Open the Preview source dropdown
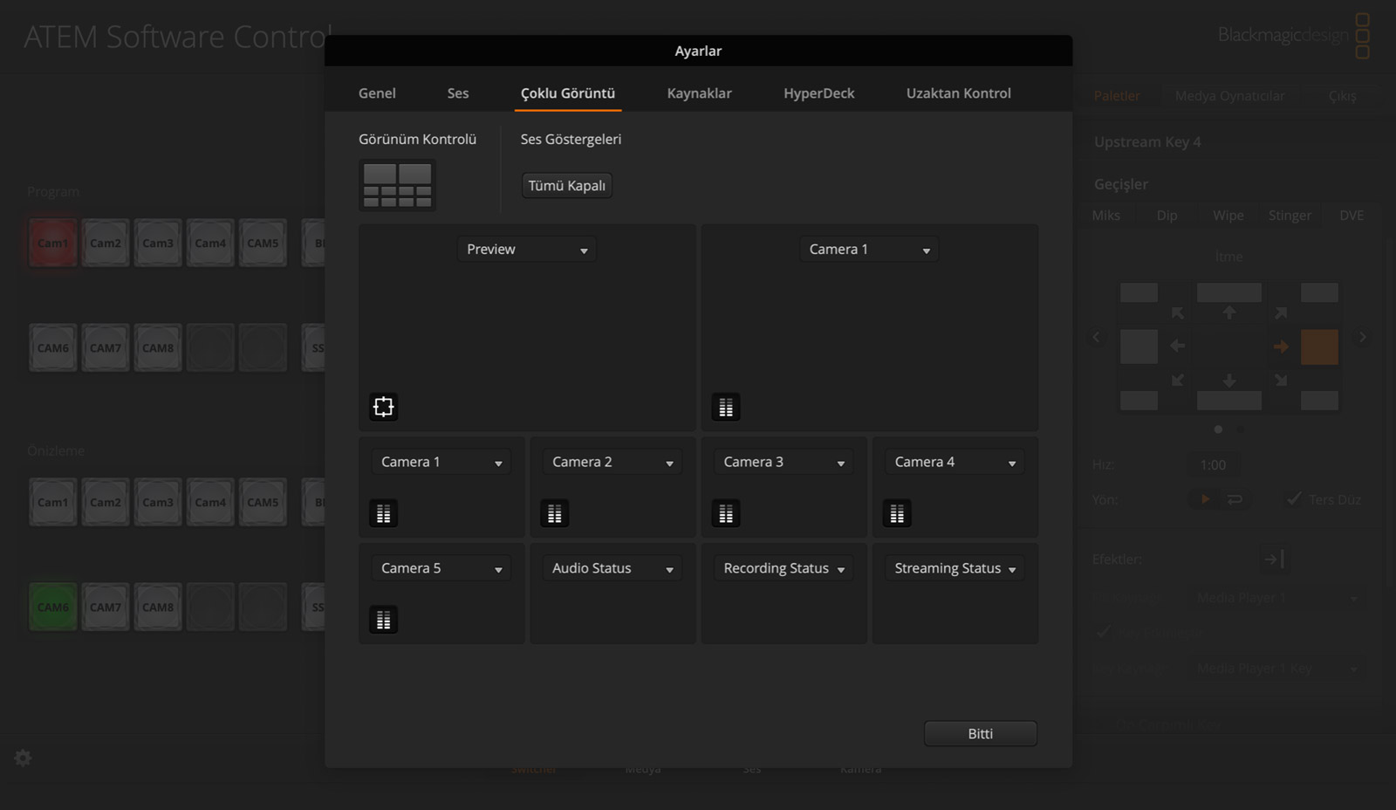 527,250
